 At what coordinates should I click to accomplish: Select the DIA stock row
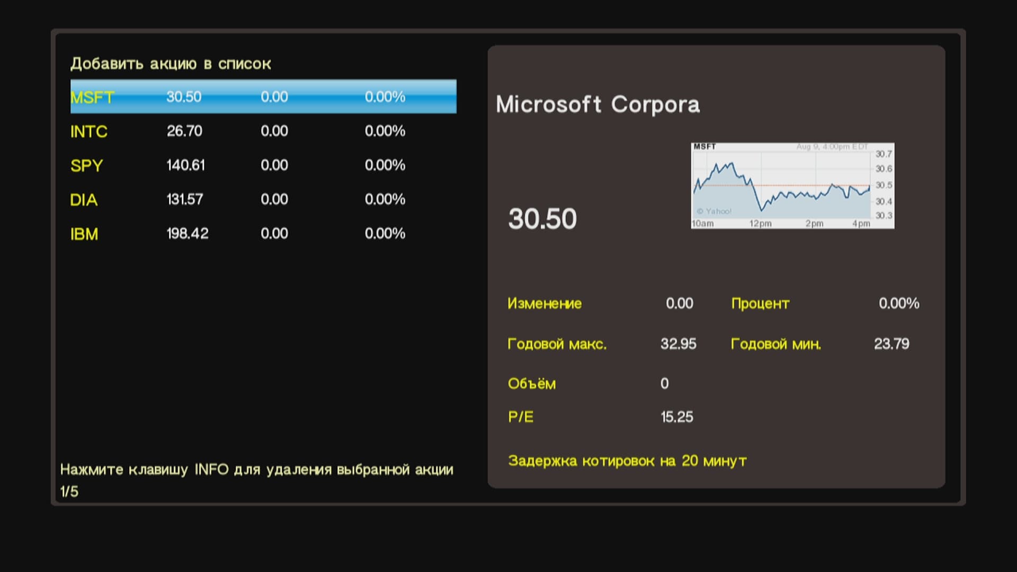[x=263, y=200]
